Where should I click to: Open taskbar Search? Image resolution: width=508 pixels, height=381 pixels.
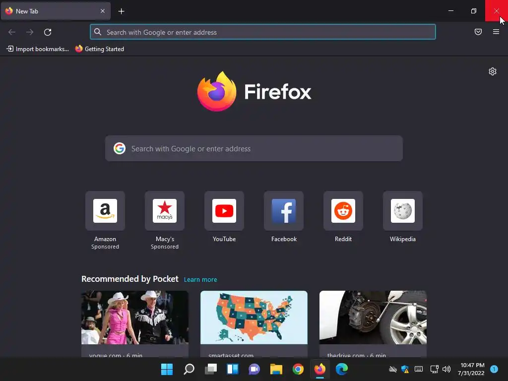[x=189, y=369]
